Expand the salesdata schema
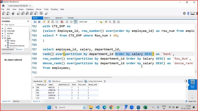The width and height of the screenshot is (198, 111). (x=2, y=31)
